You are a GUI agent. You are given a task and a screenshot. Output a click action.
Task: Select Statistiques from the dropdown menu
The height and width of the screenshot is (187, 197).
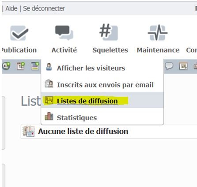(x=77, y=117)
